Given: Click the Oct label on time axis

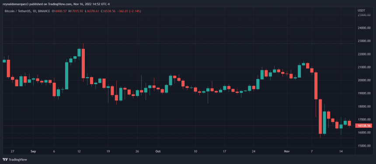Looking at the screenshot, I should [x=157, y=151].
